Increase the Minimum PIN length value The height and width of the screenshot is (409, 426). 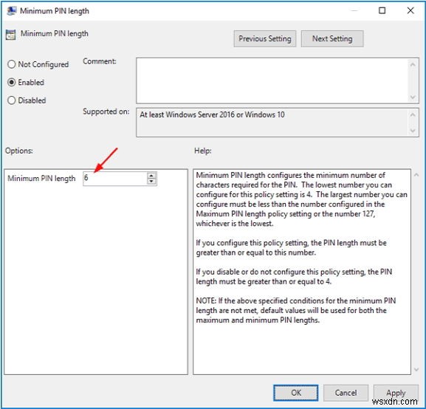point(151,176)
